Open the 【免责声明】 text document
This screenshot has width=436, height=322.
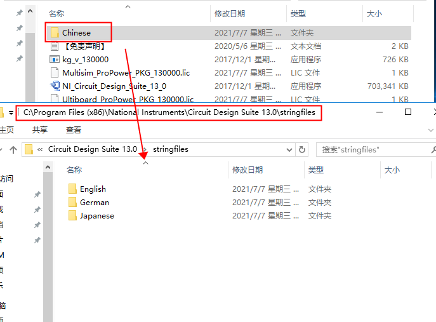[x=85, y=46]
